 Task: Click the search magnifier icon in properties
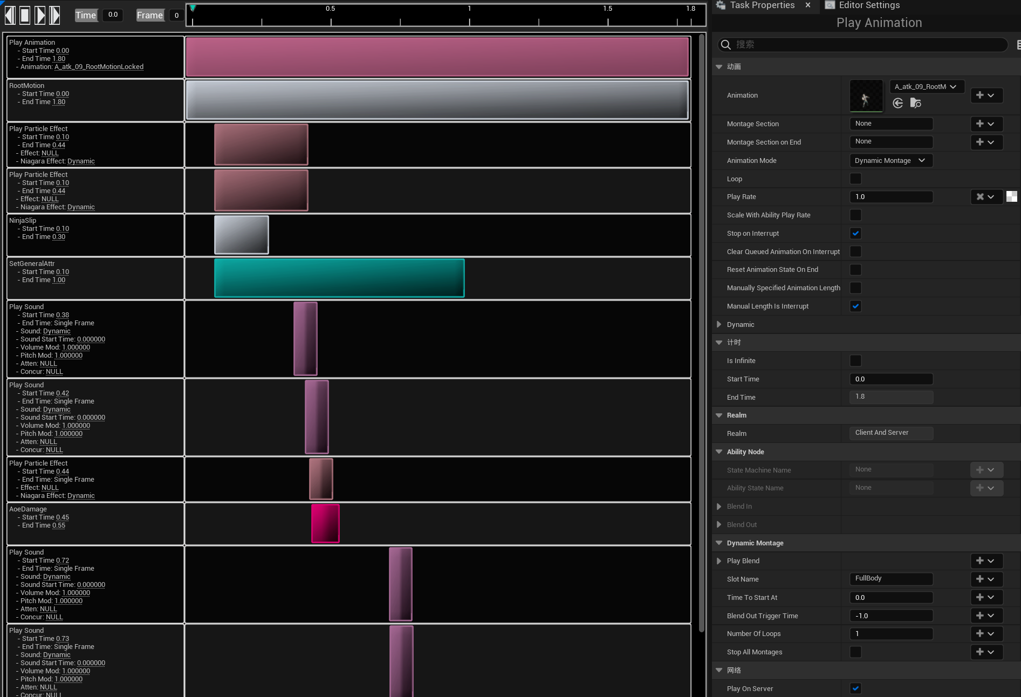[726, 45]
